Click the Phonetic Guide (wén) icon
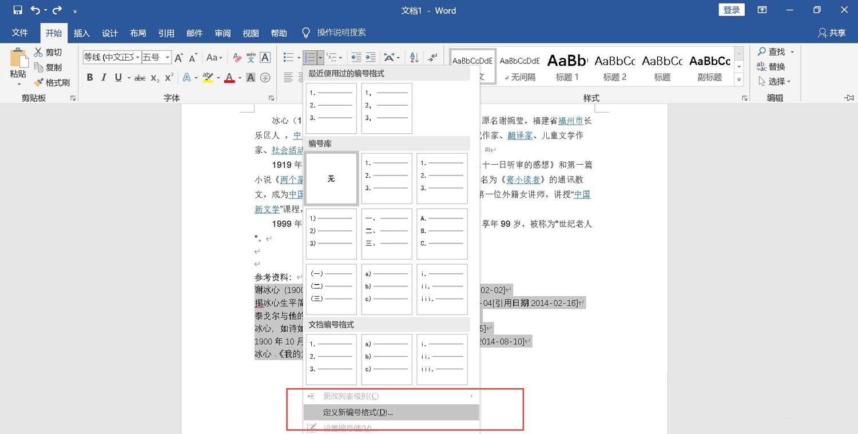Viewport: 858px width, 434px height. pos(251,58)
